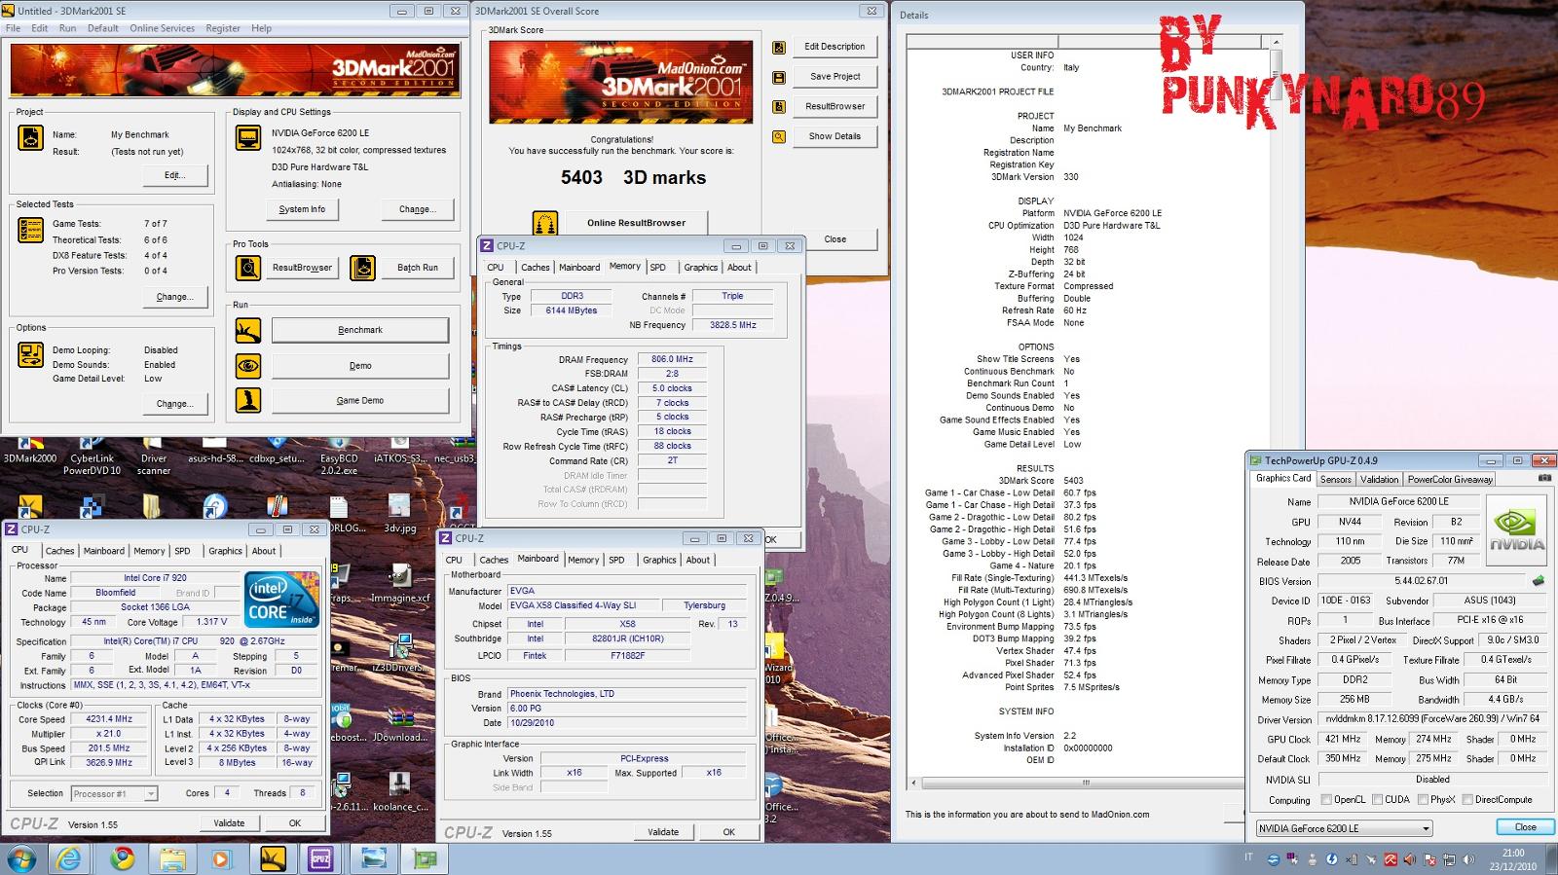Screen dimensions: 1558x875
Task: Open the Validation tab in GPU-Z
Action: [x=1379, y=479]
